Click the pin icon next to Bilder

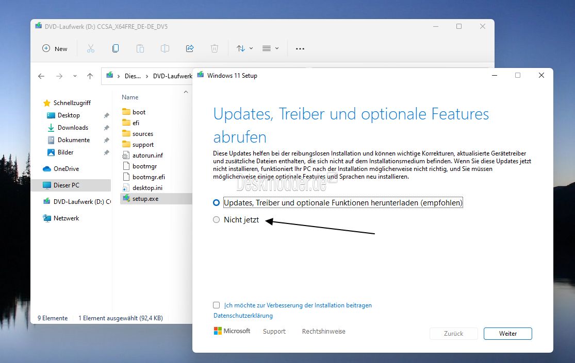107,152
